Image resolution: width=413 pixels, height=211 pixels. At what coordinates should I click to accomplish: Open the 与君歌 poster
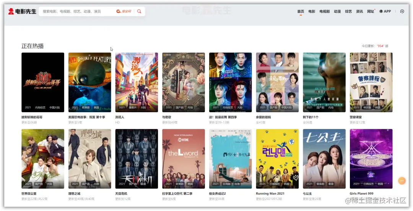pos(183,82)
